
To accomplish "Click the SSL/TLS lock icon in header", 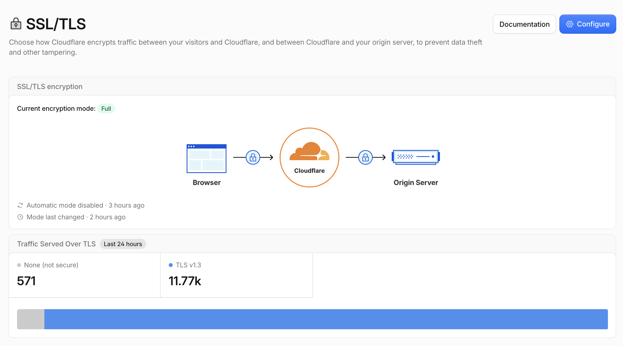I will (x=16, y=24).
